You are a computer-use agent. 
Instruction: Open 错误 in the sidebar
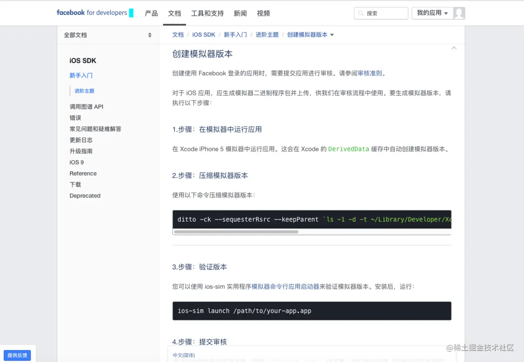point(75,118)
